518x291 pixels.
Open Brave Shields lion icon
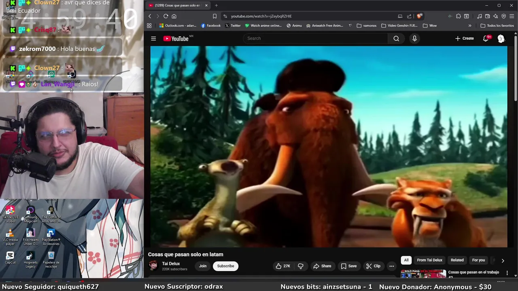point(419,16)
